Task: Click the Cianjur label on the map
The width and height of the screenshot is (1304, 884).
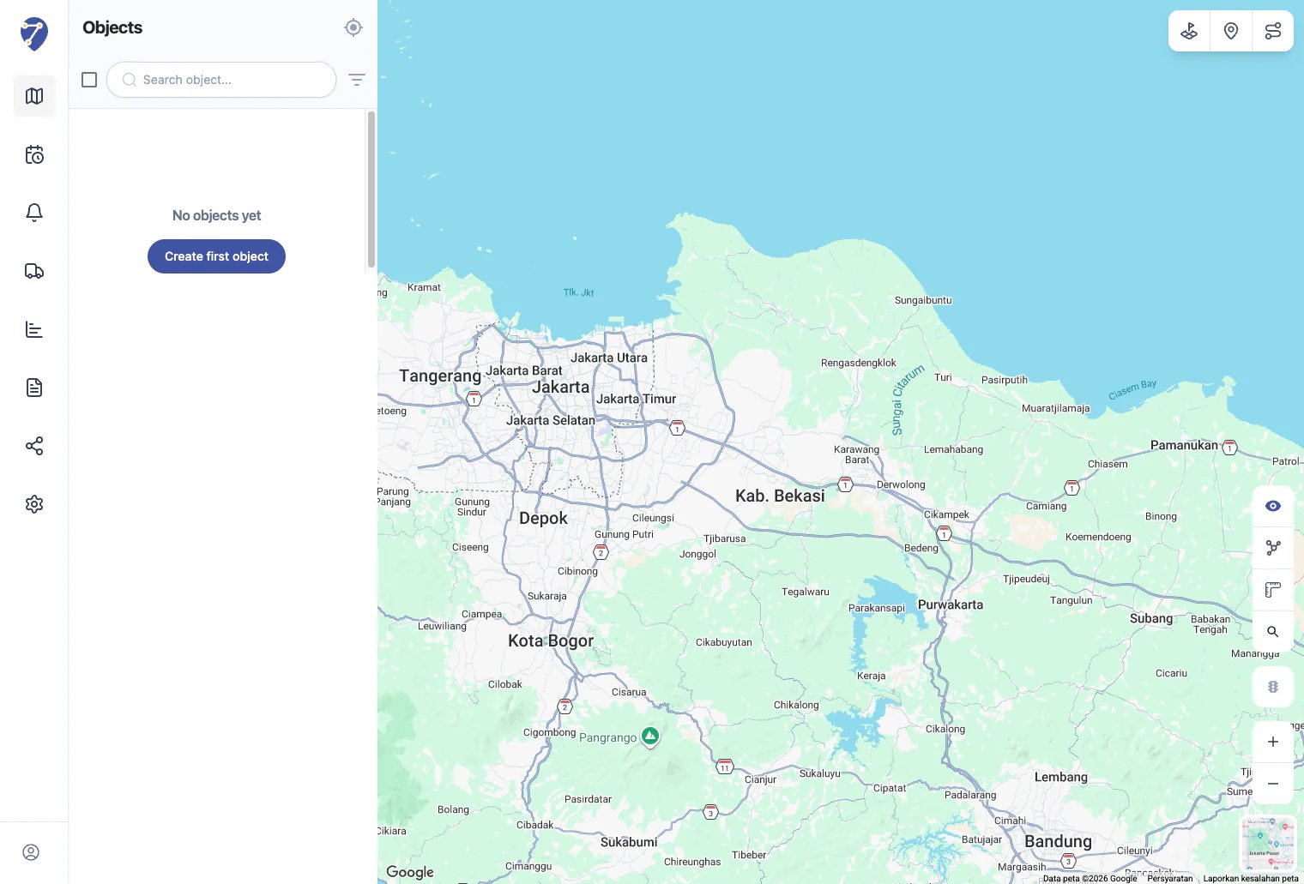Action: (760, 779)
